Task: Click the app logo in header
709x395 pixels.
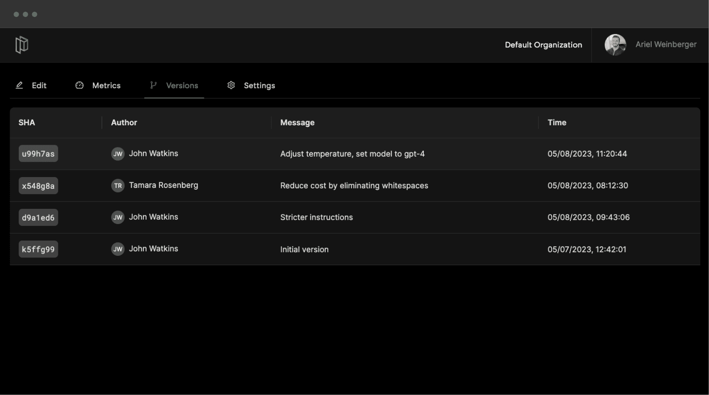Action: point(22,45)
